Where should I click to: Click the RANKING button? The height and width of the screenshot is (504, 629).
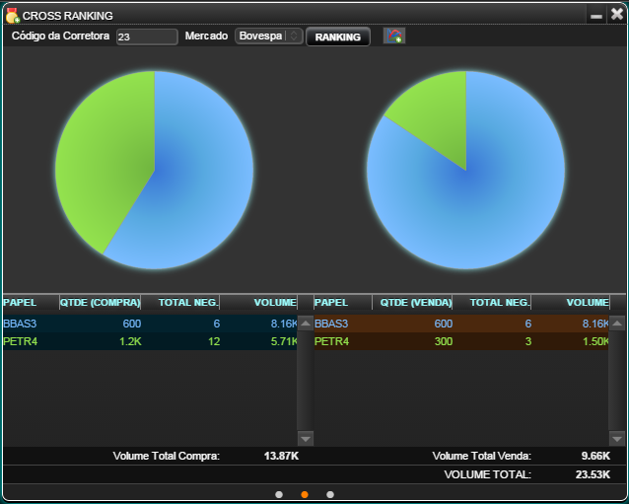coord(338,36)
